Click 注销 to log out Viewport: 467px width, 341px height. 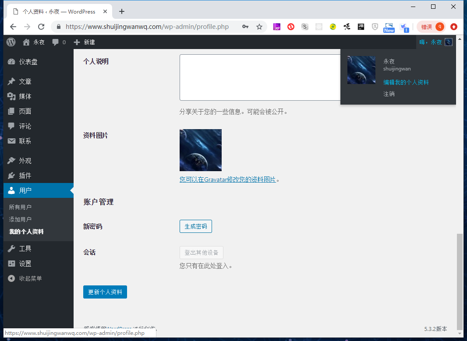[x=389, y=94]
